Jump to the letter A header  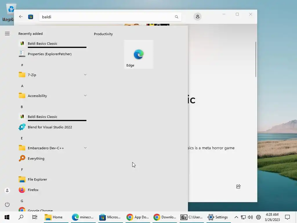coord(22,86)
